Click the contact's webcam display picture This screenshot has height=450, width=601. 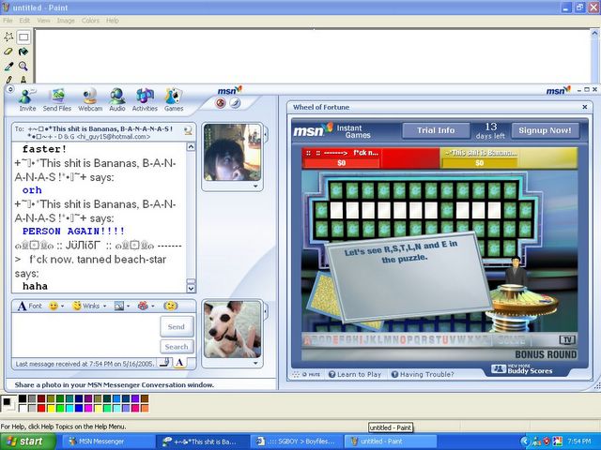click(x=232, y=153)
